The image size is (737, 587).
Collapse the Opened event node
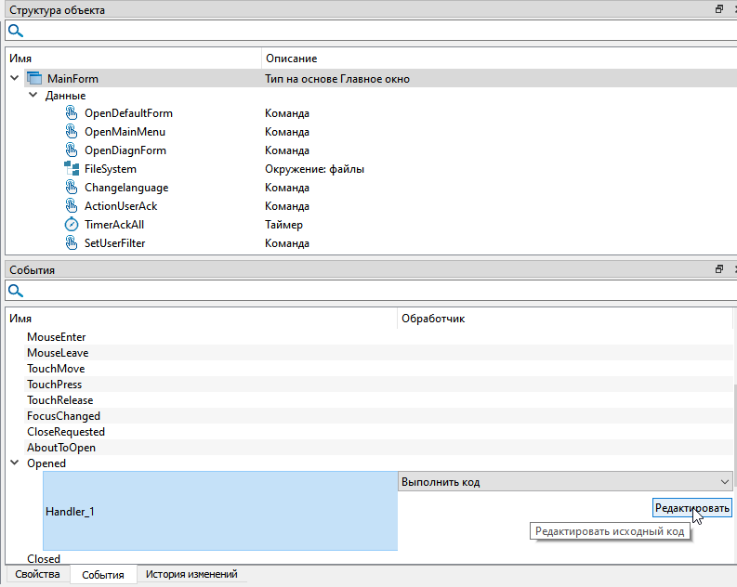pos(14,463)
